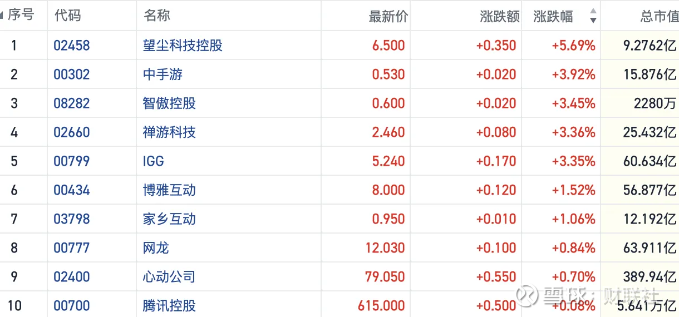679x317 pixels.
Task: Sort by the 涨跌额 column header
Action: (x=499, y=16)
